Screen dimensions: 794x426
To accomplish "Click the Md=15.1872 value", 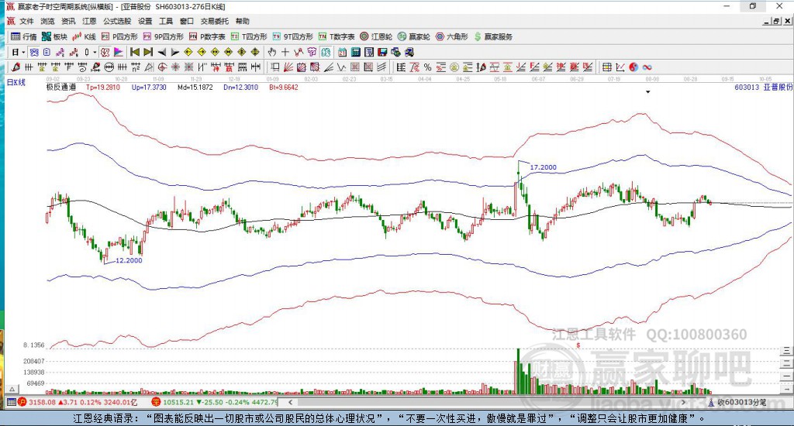I will (195, 87).
